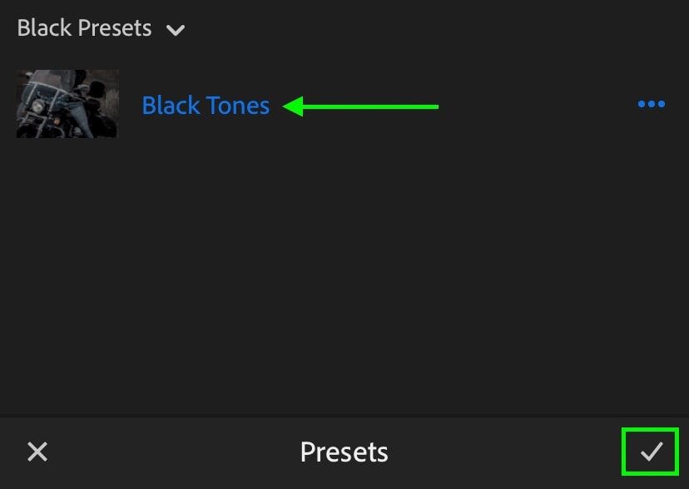
Task: Cancel presets using the X icon
Action: pyautogui.click(x=37, y=452)
